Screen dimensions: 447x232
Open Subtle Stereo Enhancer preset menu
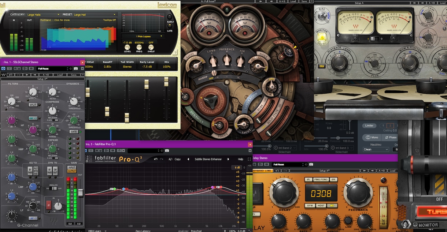[208, 159]
